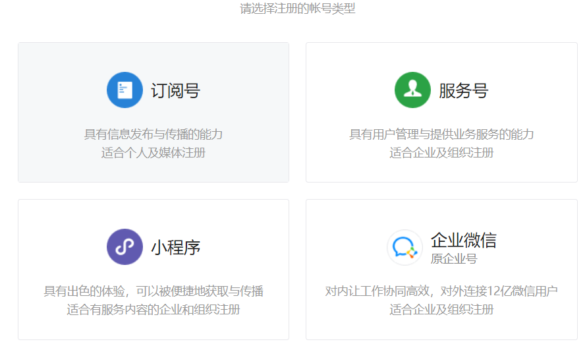The image size is (587, 348).
Task: Click the 企业微信 chat bubble icon
Action: 404,247
